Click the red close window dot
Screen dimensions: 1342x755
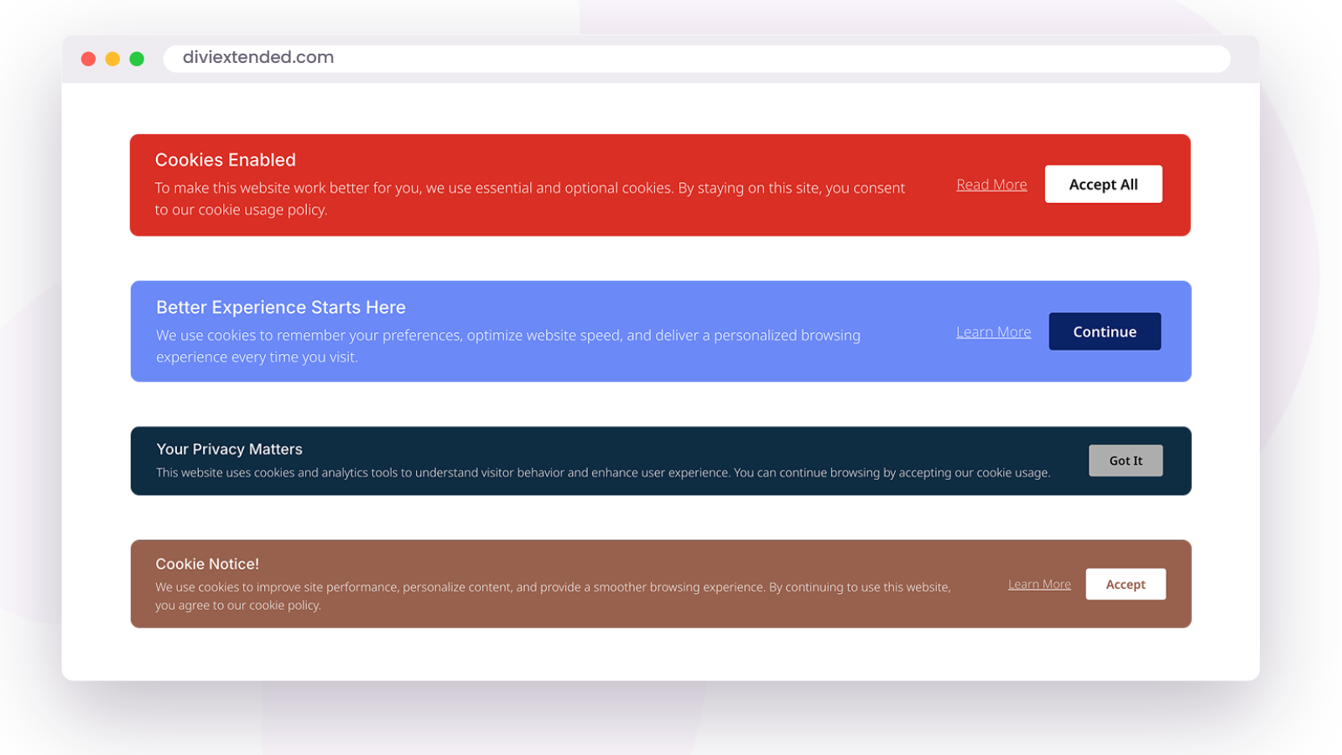pyautogui.click(x=88, y=59)
